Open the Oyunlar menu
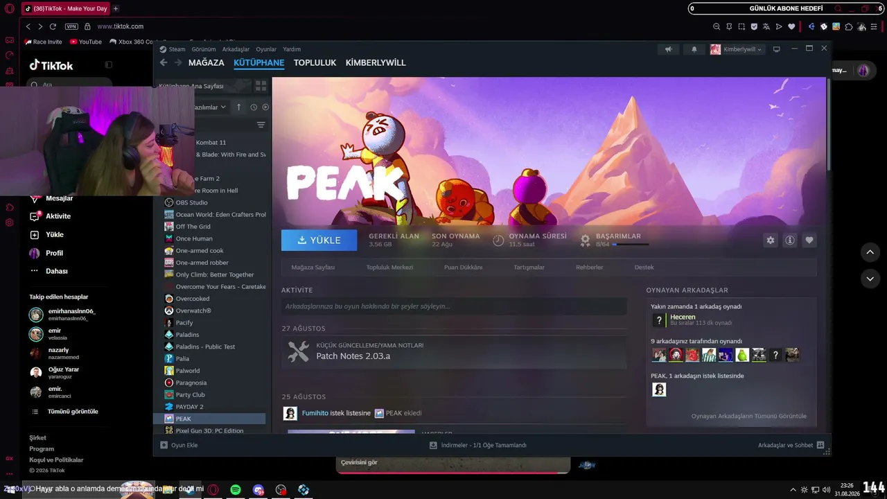887x499 pixels. [x=266, y=49]
